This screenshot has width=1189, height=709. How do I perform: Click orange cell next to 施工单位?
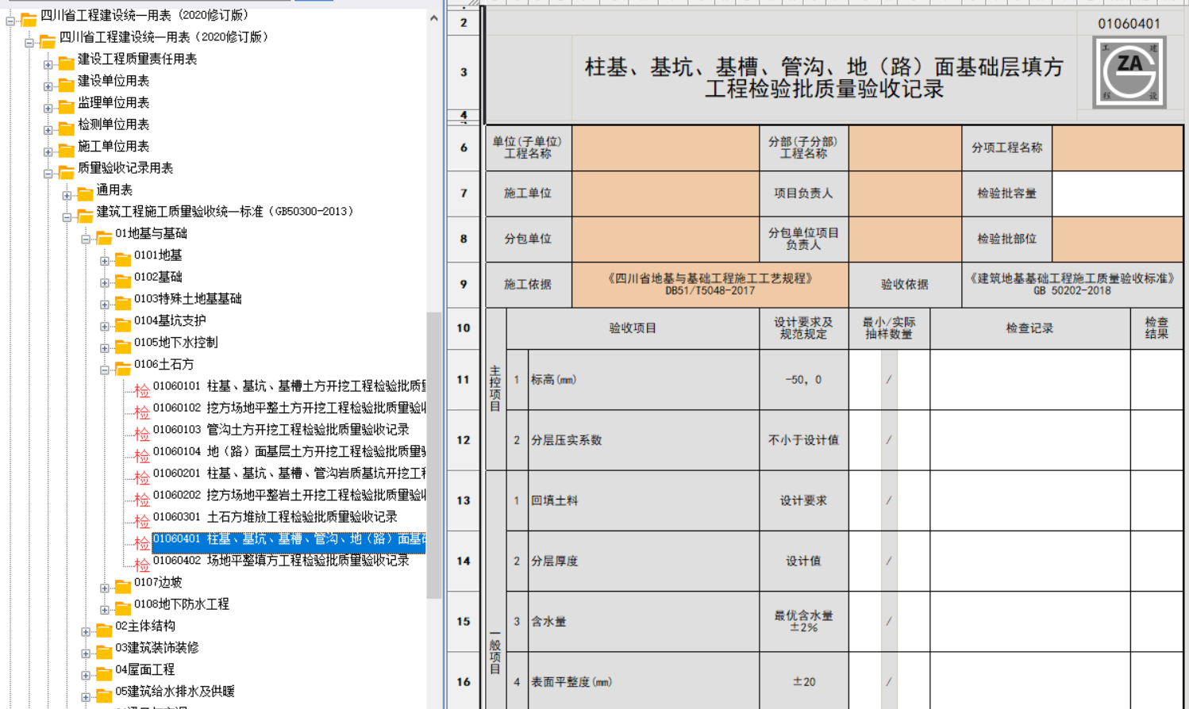pos(665,194)
